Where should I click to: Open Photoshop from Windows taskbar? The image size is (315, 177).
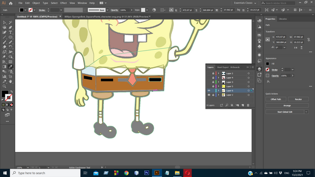pos(147,173)
